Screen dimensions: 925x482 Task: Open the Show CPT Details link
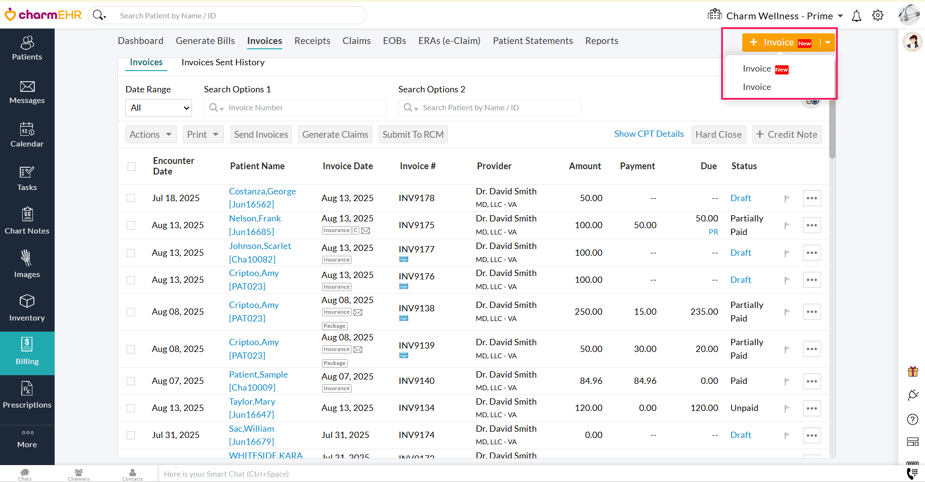tap(648, 134)
